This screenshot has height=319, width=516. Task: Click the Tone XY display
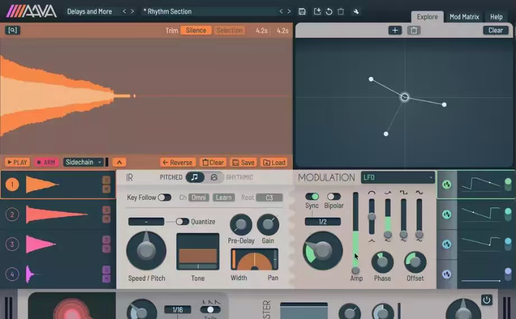pyautogui.click(x=198, y=251)
